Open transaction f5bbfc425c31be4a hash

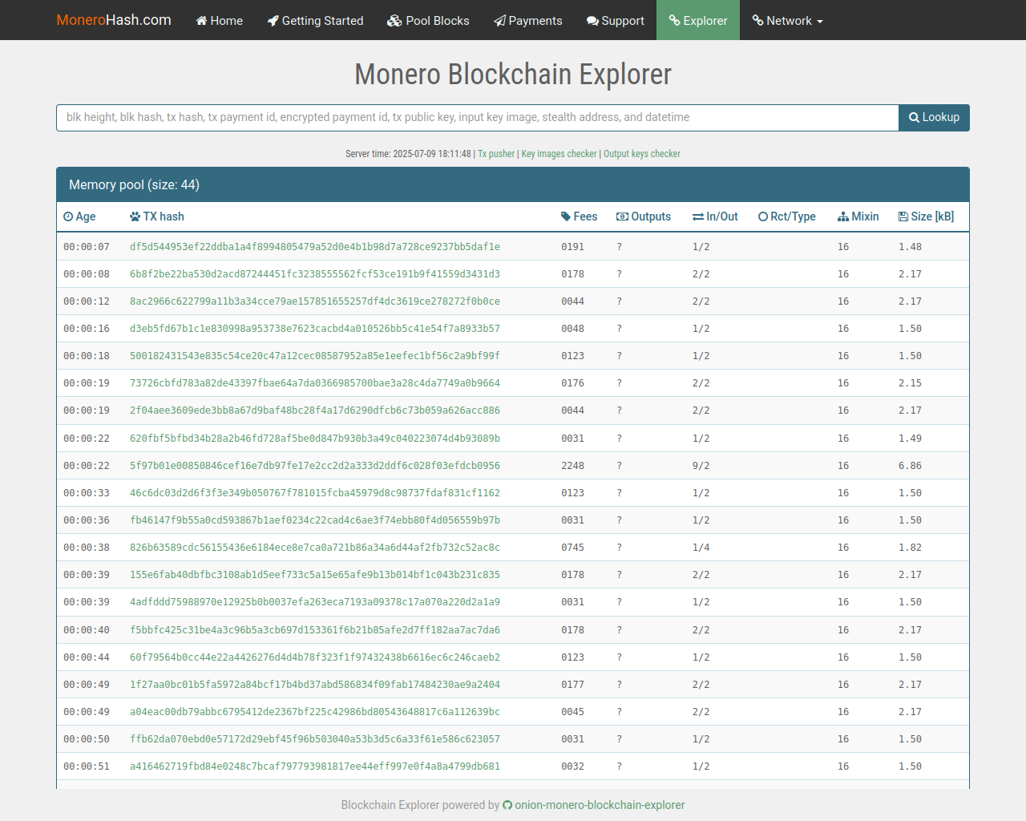pos(315,630)
